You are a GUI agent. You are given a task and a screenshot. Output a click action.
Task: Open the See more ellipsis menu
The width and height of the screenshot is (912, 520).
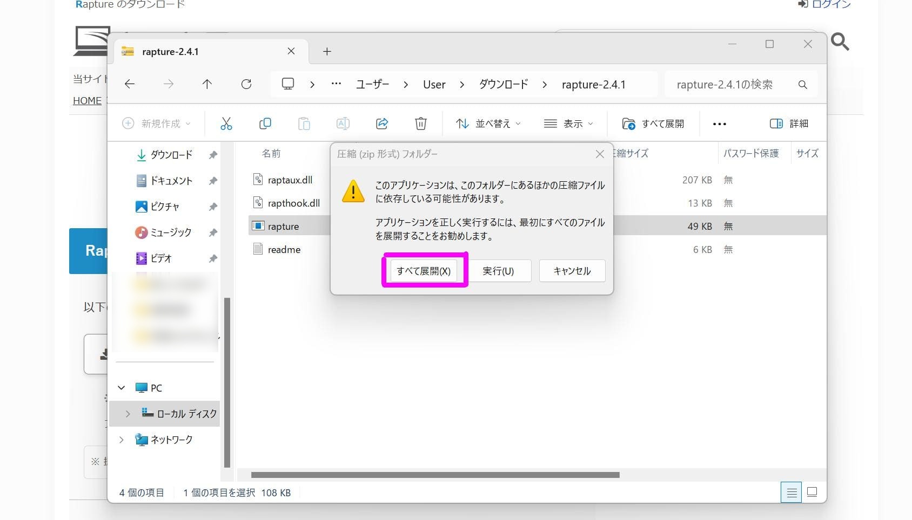719,124
